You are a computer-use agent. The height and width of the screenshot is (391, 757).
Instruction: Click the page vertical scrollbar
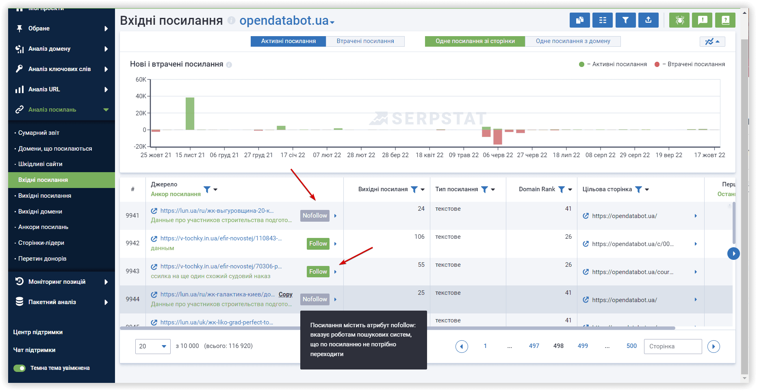point(745,207)
